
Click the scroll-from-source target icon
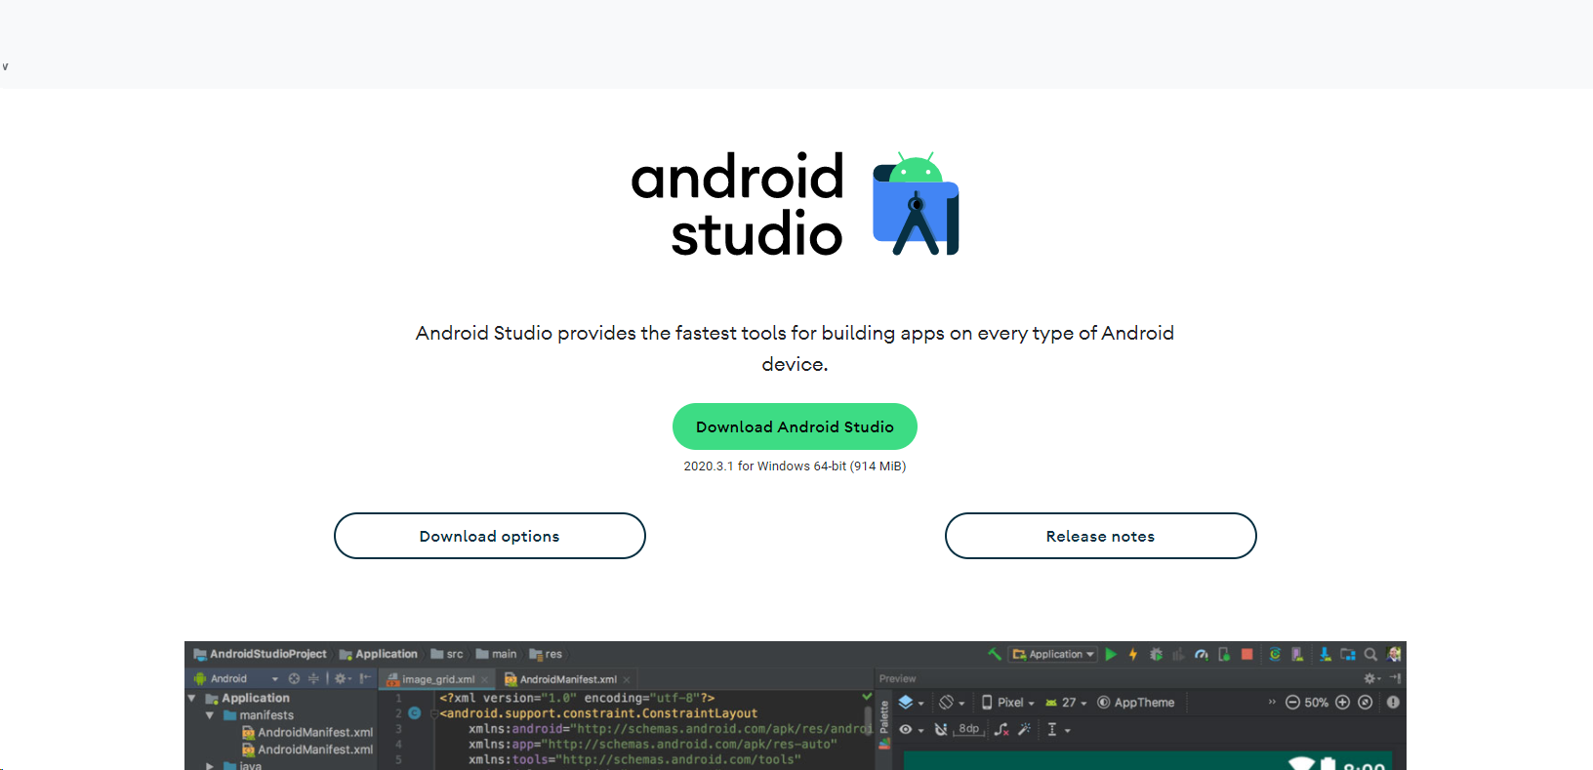click(x=294, y=678)
